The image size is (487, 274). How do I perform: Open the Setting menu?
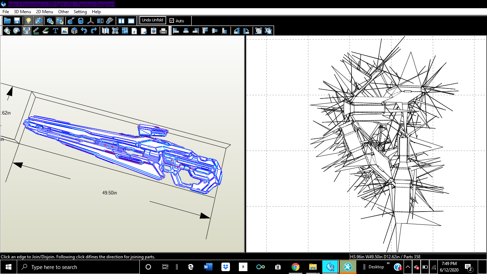pos(80,12)
